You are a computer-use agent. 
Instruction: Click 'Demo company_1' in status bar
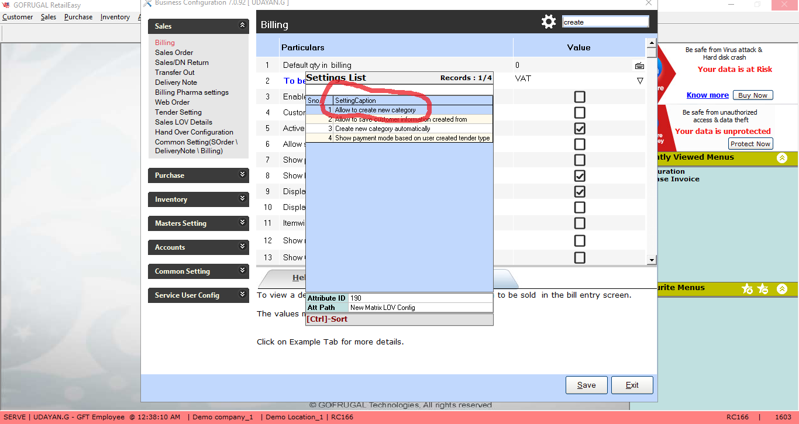point(224,417)
